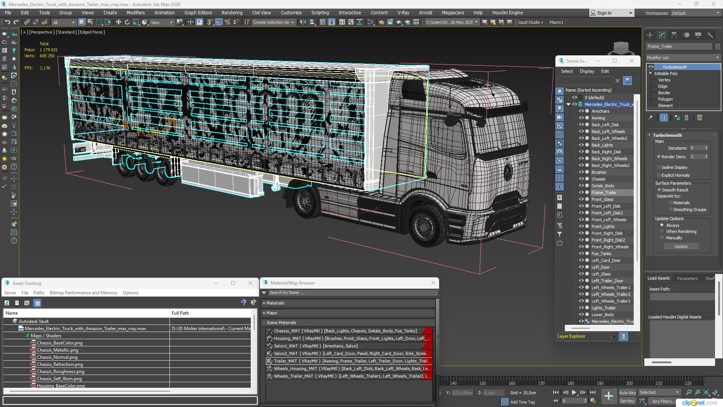Collapse the TurboSmooth rollout
The image size is (723, 407).
[649, 135]
